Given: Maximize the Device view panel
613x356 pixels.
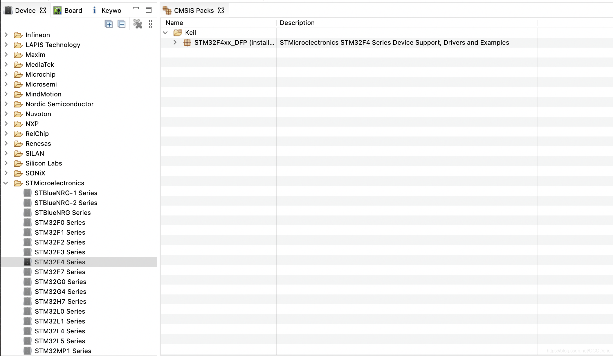Looking at the screenshot, I should [x=149, y=10].
